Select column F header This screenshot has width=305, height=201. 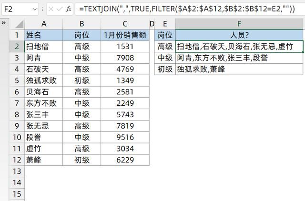pyautogui.click(x=239, y=24)
